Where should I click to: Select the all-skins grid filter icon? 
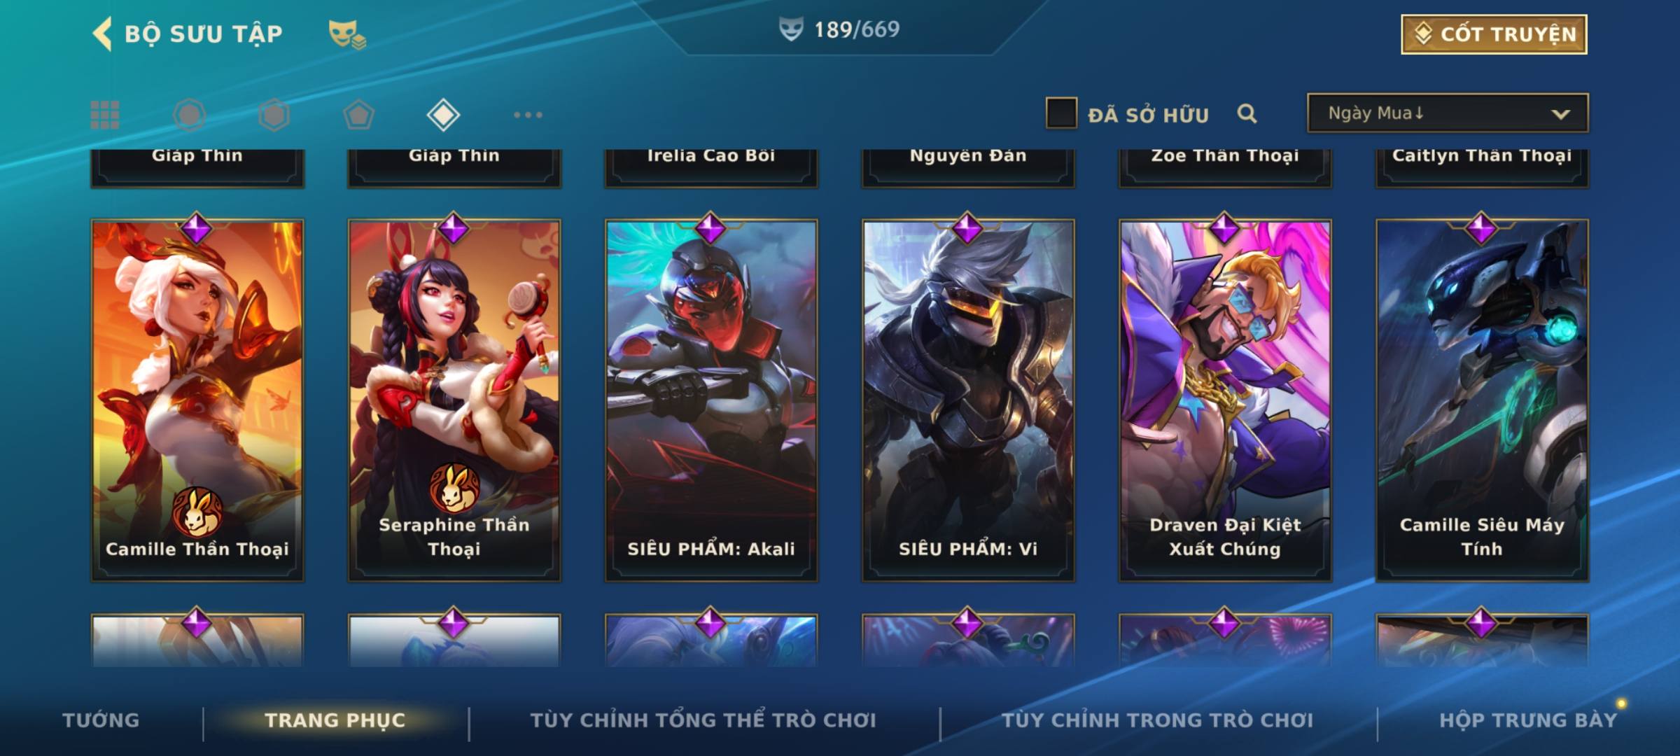pyautogui.click(x=105, y=115)
